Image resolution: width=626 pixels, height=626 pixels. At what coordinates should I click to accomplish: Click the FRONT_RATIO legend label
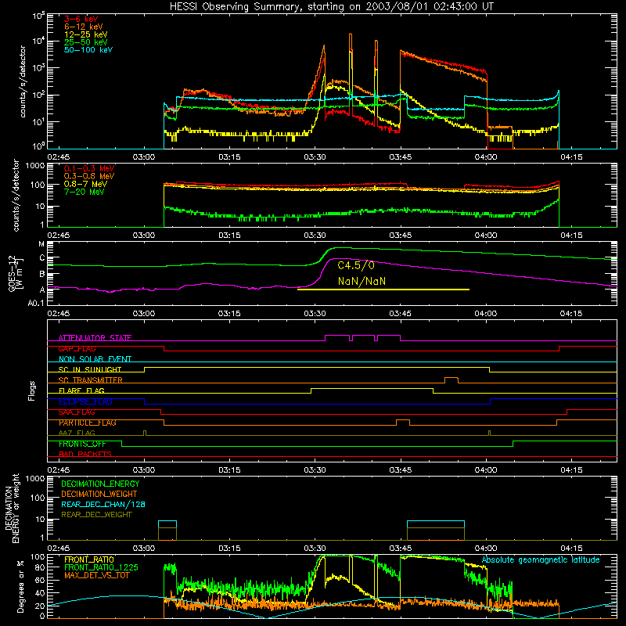89,559
